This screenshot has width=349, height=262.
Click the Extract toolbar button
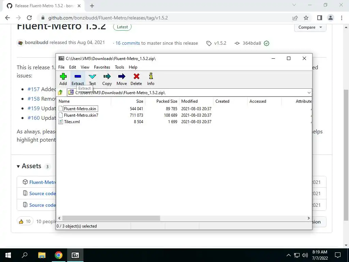coord(78,79)
